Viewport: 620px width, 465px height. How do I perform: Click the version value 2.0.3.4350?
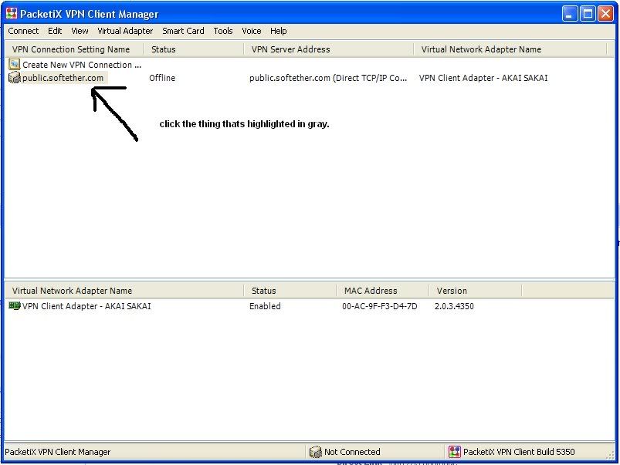pos(454,306)
